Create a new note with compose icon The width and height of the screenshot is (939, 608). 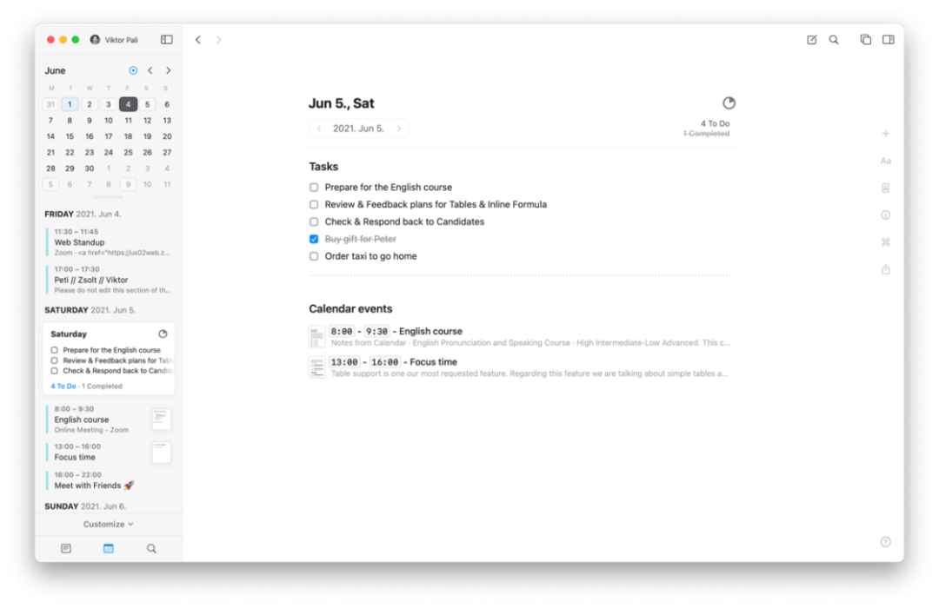[x=811, y=39]
